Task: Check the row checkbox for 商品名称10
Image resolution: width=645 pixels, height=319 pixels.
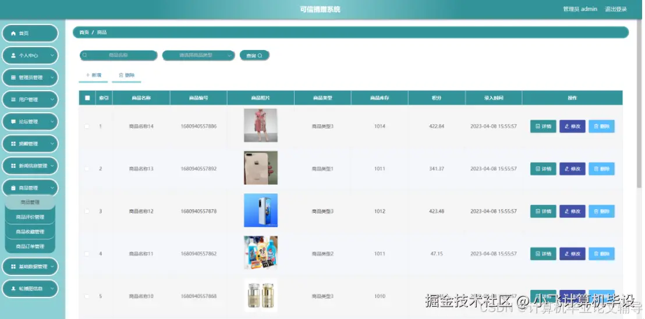Action: (87, 296)
